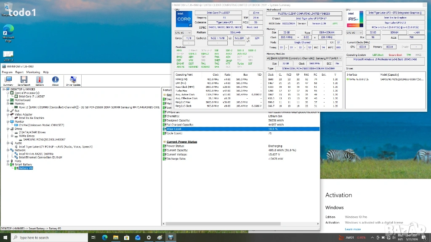The height and width of the screenshot is (242, 431).
Task: Click the Learn more activation link
Action: tap(353, 229)
